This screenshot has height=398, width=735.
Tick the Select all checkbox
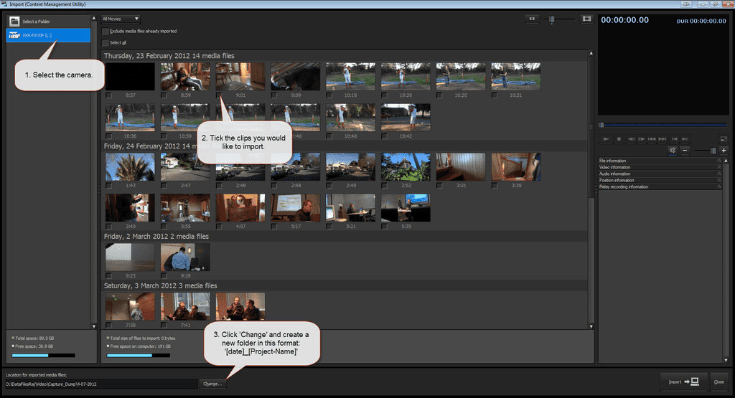[x=106, y=43]
